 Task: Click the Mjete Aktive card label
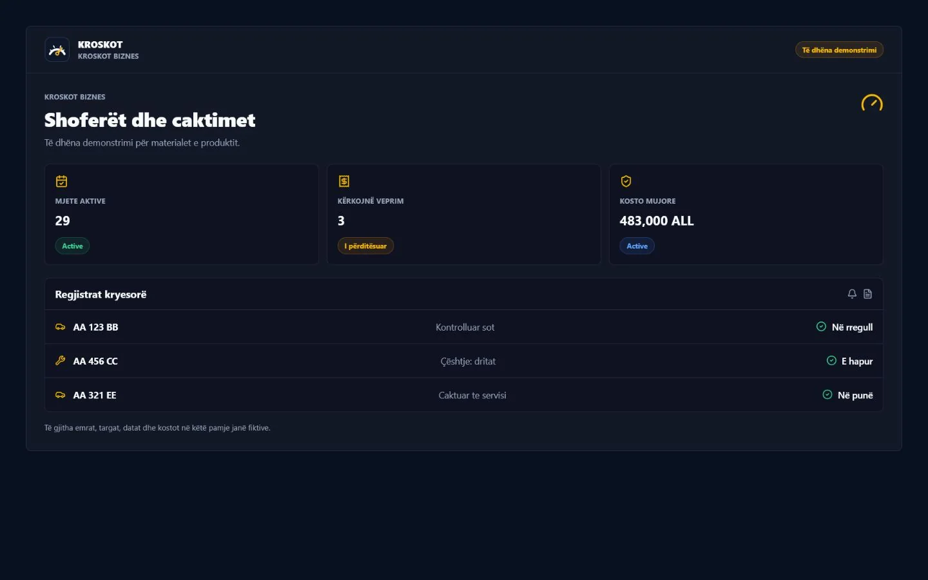click(81, 201)
